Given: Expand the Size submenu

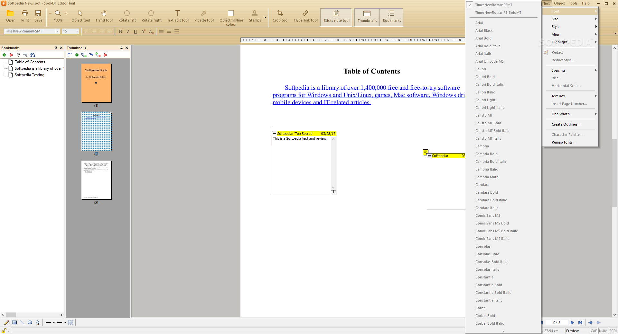Looking at the screenshot, I should pyautogui.click(x=570, y=19).
